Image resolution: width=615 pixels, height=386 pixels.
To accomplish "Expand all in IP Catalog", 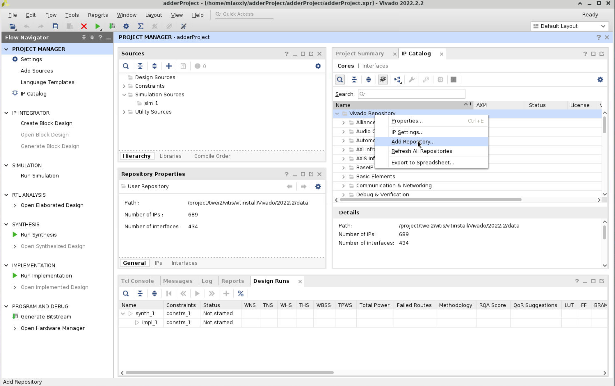I will pos(369,80).
